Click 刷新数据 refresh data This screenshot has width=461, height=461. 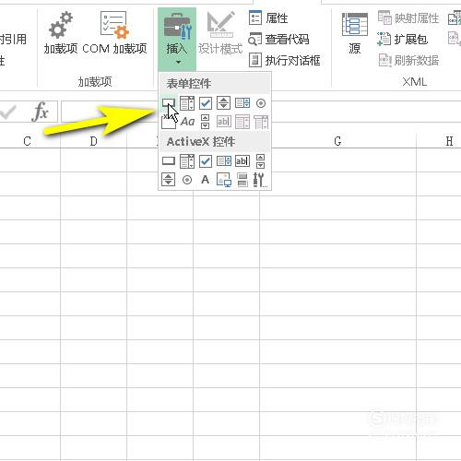[408, 60]
